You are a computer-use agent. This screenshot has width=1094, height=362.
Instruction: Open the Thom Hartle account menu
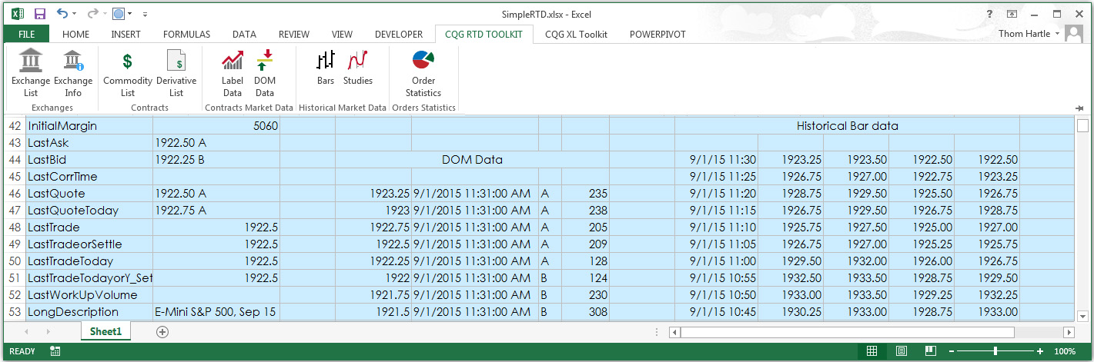coord(1029,34)
